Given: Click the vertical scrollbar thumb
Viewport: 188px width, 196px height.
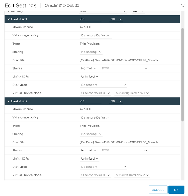Looking at the screenshot, I should coord(182,75).
